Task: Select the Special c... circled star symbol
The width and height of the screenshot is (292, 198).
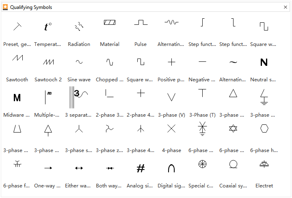Action: pos(202,164)
